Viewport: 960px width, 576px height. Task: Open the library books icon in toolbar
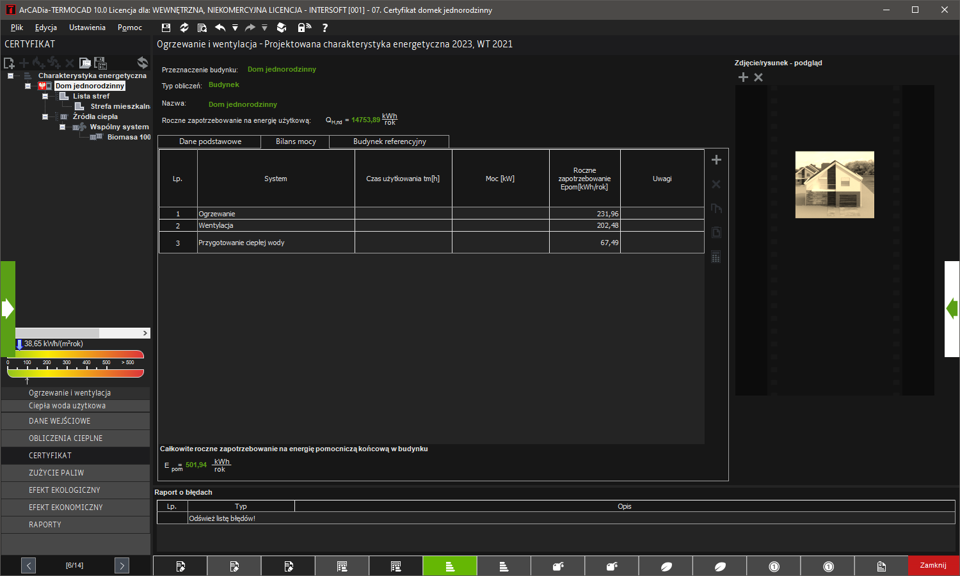282,28
